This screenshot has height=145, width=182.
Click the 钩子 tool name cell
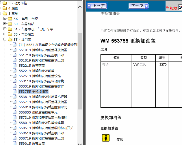(x=116, y=84)
